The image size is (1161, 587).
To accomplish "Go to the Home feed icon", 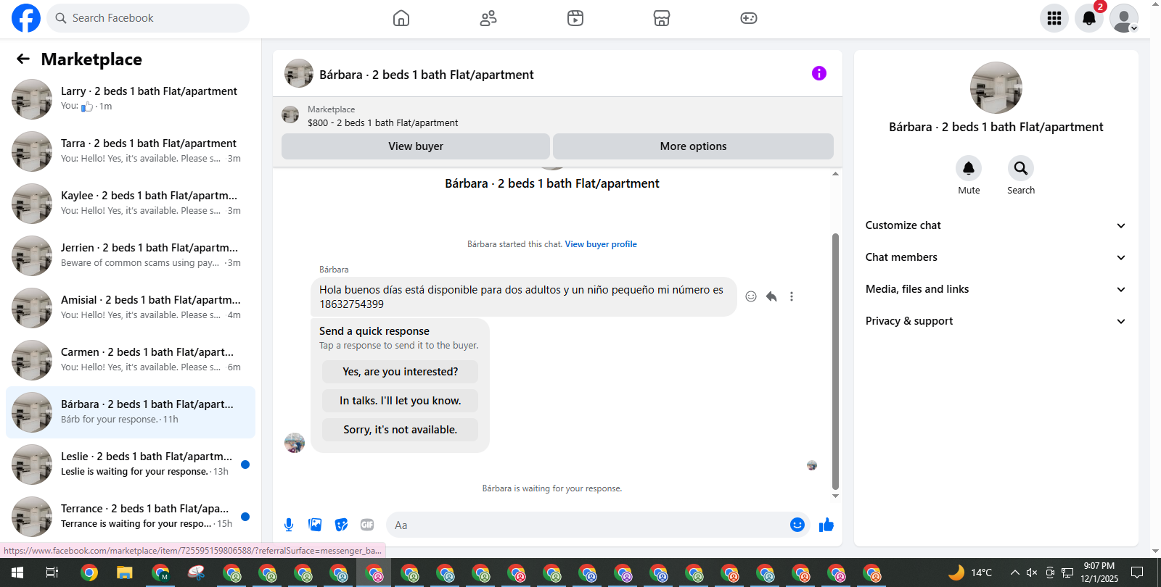I will (401, 18).
